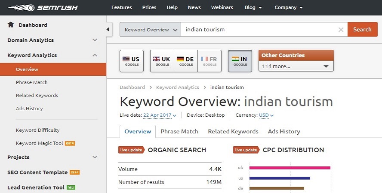Screen dimensions: 382x193
Task: Open Help in the top navigation
Action: pos(172,8)
